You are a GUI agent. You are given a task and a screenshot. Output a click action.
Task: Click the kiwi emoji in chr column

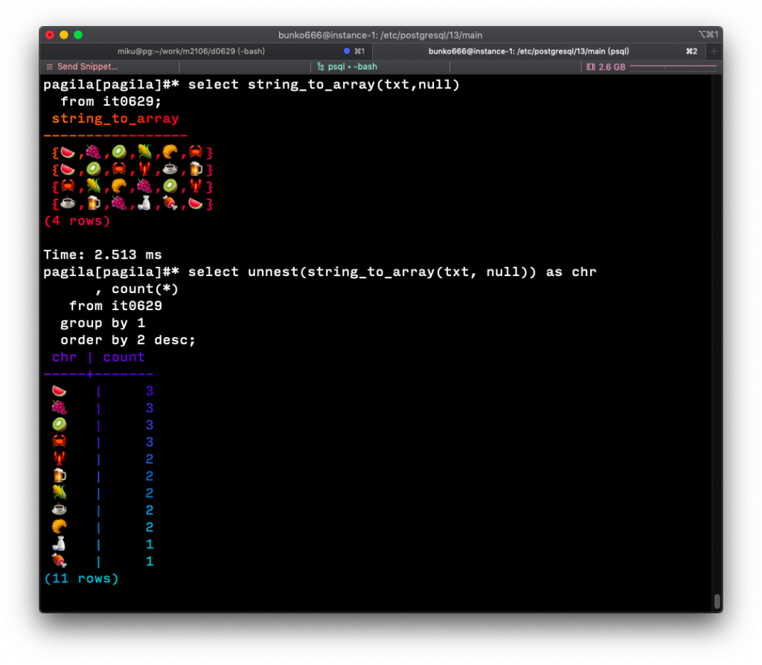coord(60,425)
